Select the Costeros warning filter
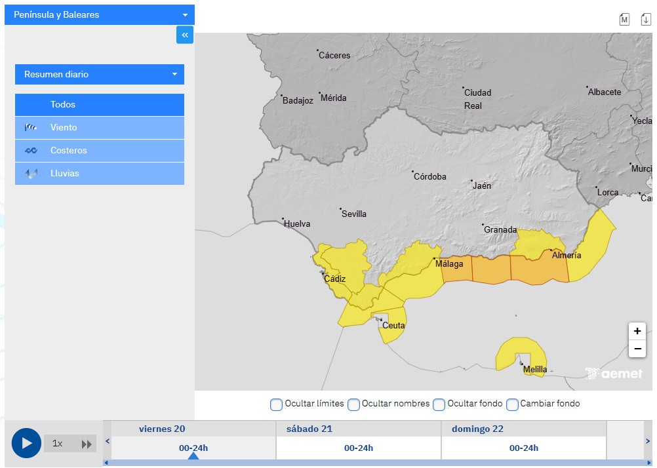 tap(100, 151)
